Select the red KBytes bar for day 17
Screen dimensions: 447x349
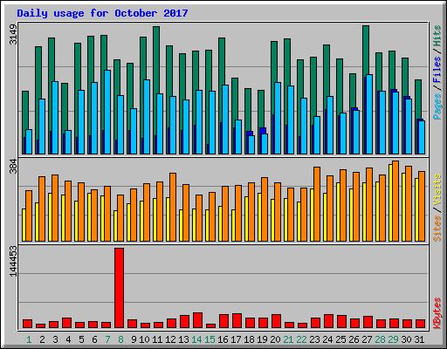[x=237, y=321]
